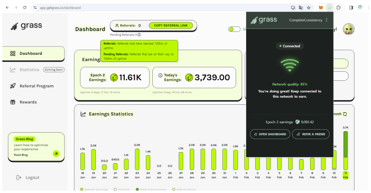The width and height of the screenshot is (371, 193).
Task: Open Referral Program in the sidebar
Action: (32, 86)
